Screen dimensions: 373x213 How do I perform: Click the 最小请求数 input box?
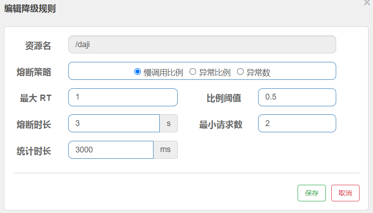click(297, 123)
